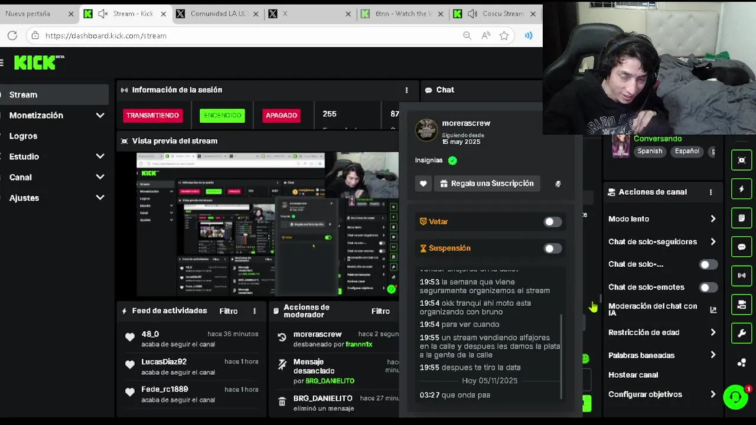Click the heart icon on morerascrew's card

423,184
